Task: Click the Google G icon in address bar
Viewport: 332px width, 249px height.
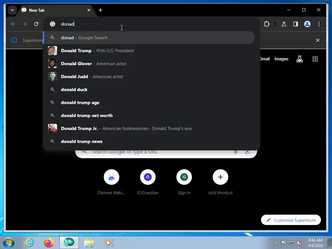Action: pos(53,24)
